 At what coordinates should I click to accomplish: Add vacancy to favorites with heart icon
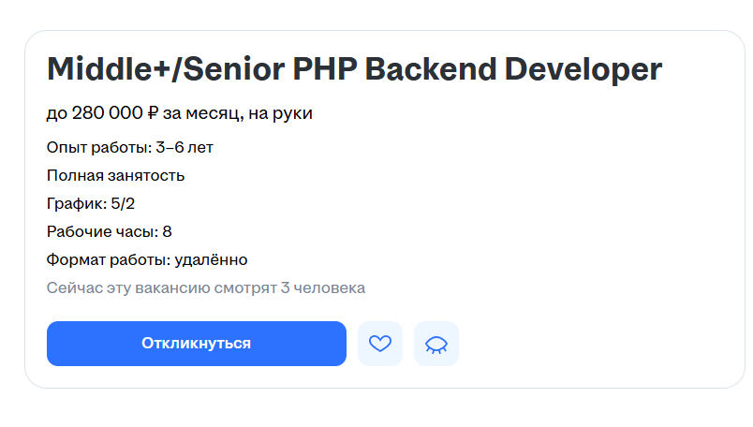pyautogui.click(x=379, y=344)
